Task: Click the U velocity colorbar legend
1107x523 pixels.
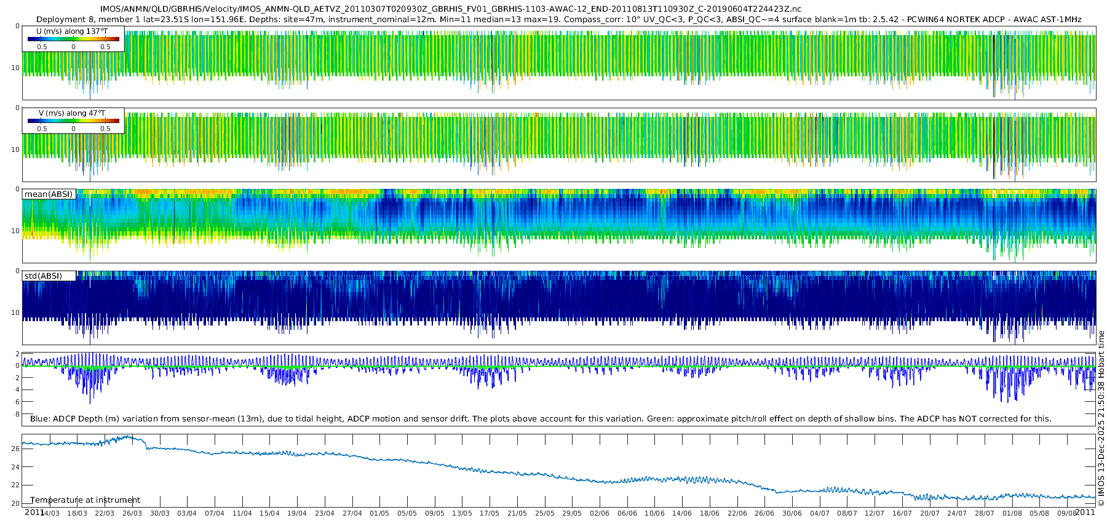Action: [x=73, y=39]
